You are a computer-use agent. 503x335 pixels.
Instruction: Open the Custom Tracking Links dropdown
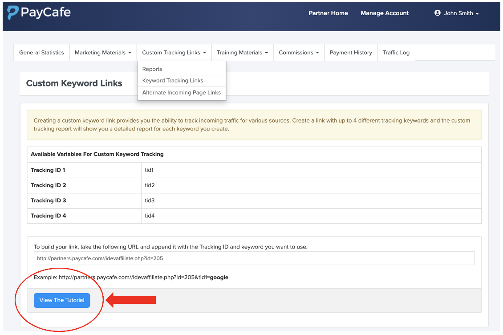(174, 53)
